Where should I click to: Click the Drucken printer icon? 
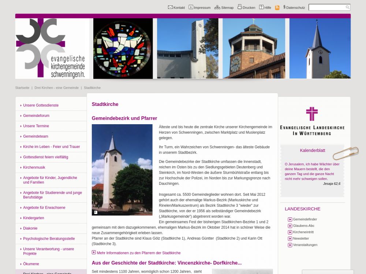point(239,7)
